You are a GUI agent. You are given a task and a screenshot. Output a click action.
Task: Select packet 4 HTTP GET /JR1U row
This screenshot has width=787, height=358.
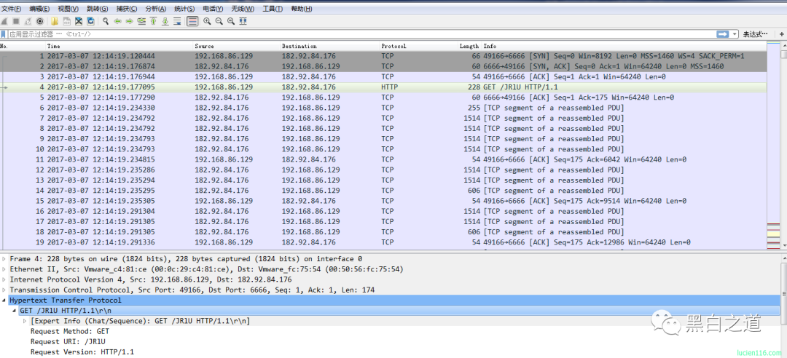click(x=383, y=87)
